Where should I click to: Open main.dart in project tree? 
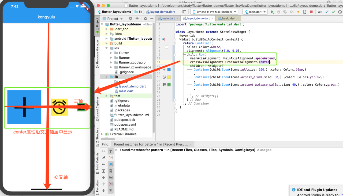pyautogui.click(x=126, y=91)
